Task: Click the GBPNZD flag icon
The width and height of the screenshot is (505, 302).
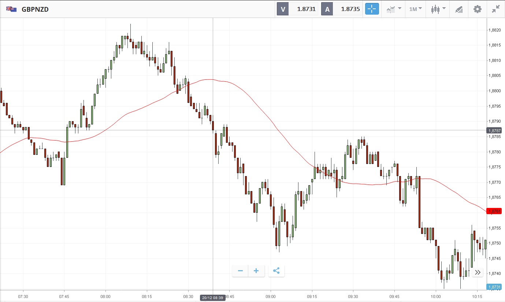Action: 11,9
